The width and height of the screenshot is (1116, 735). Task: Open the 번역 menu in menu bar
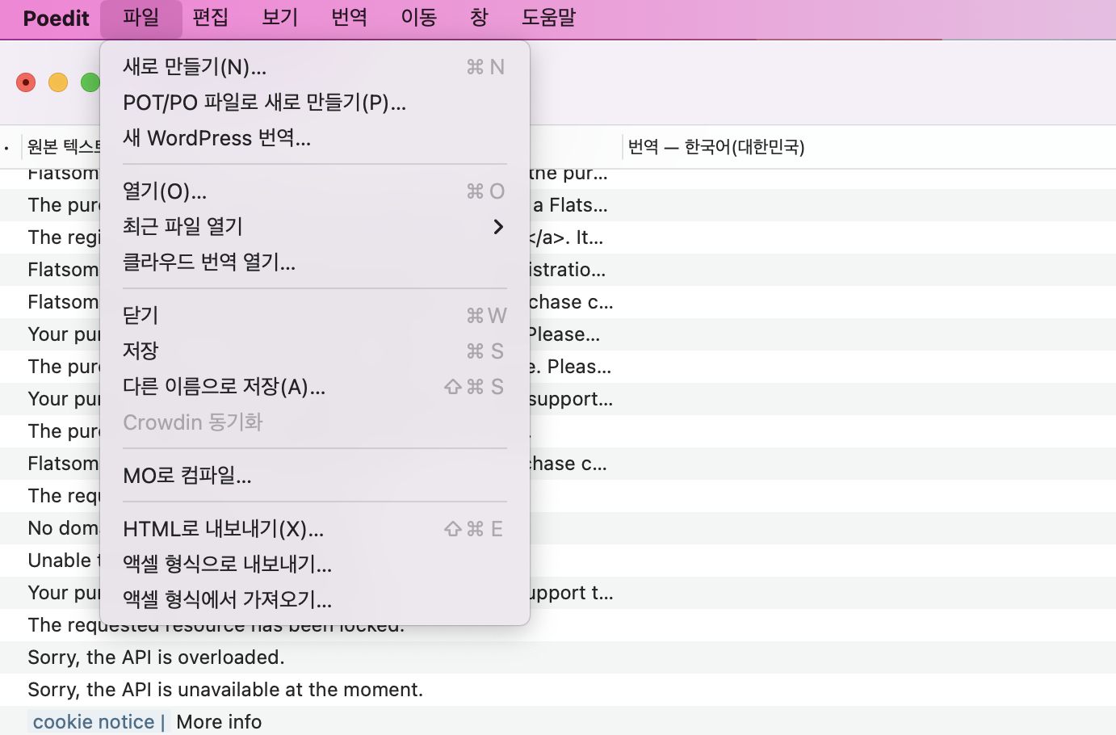(x=349, y=18)
